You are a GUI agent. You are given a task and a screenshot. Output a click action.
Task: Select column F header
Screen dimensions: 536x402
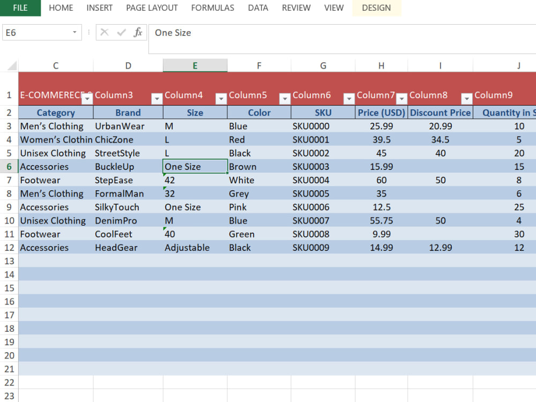tap(259, 65)
